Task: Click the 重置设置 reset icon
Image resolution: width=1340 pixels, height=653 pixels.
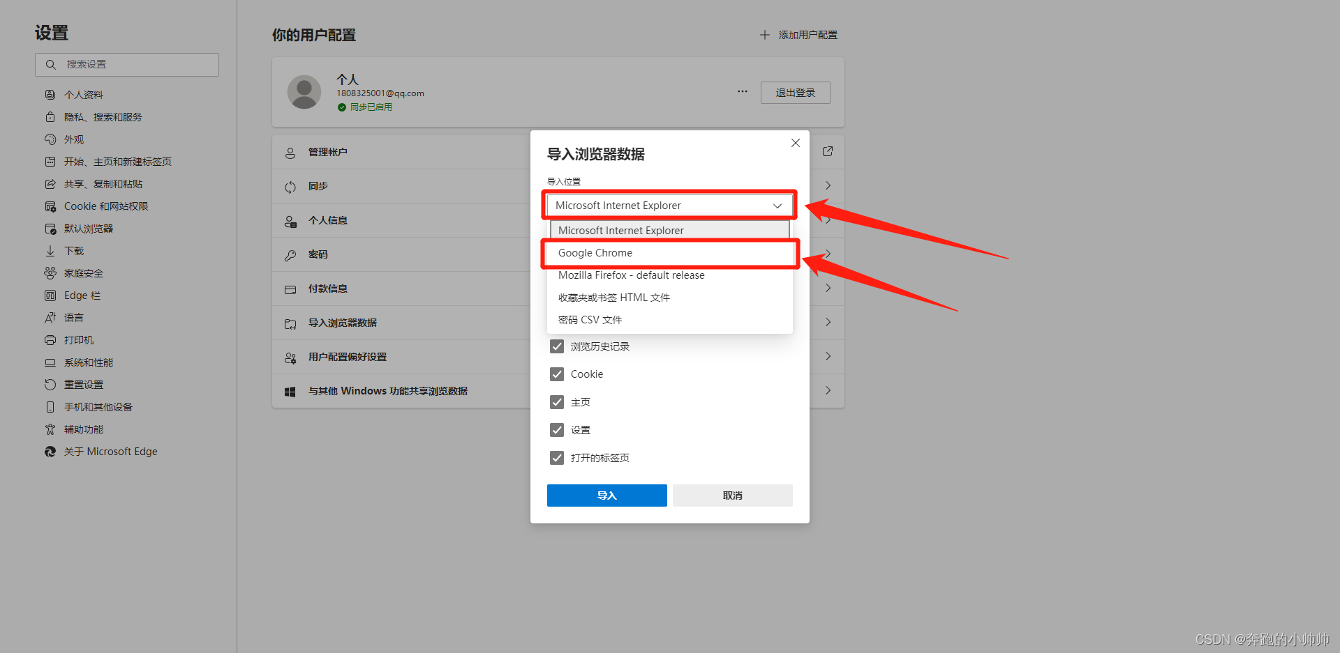Action: coord(50,385)
